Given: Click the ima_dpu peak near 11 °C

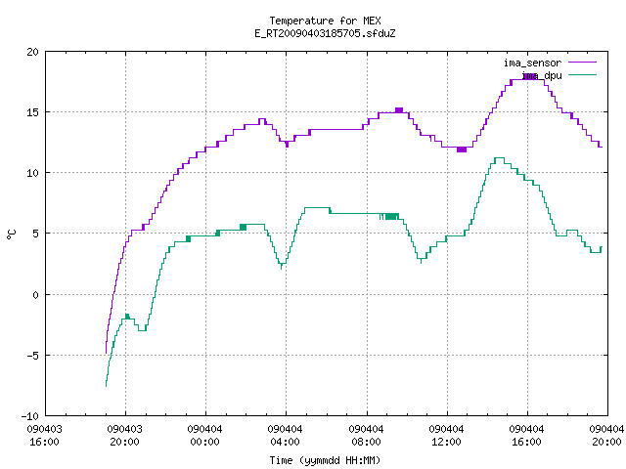Looking at the screenshot, I should [499, 158].
